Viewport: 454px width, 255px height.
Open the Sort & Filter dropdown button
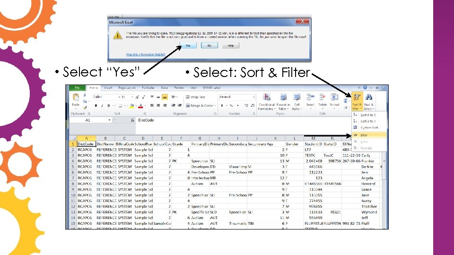357,102
